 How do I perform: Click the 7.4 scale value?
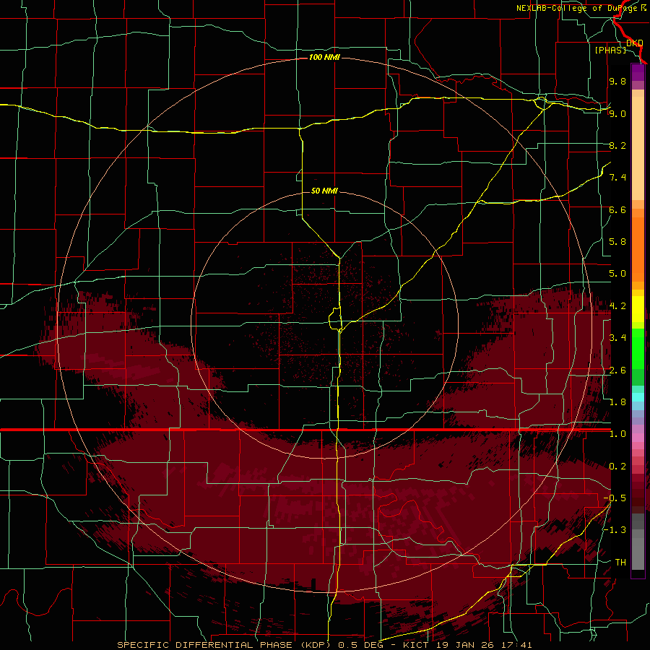click(617, 178)
